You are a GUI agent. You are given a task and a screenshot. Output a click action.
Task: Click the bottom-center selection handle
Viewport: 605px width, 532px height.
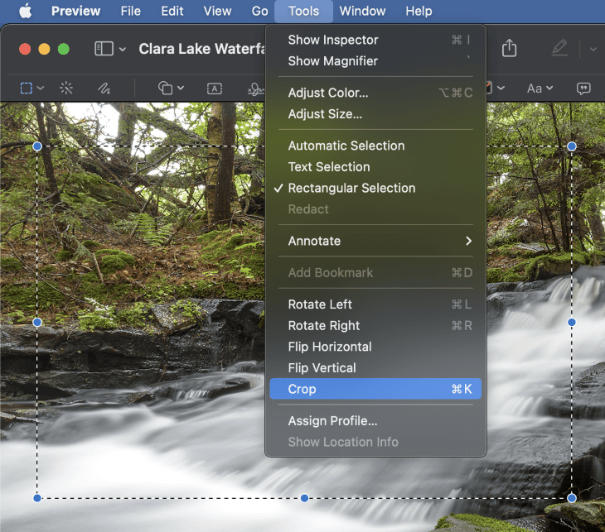(304, 498)
